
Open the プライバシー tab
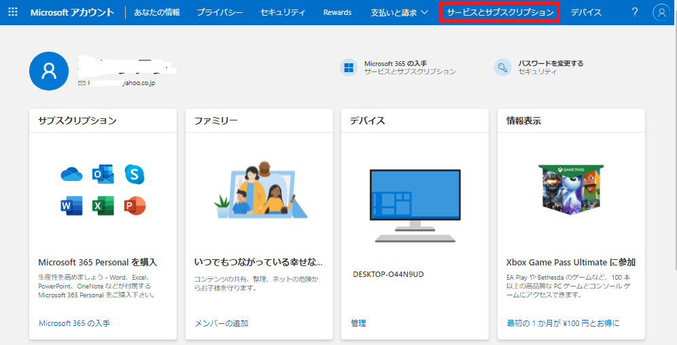click(220, 12)
